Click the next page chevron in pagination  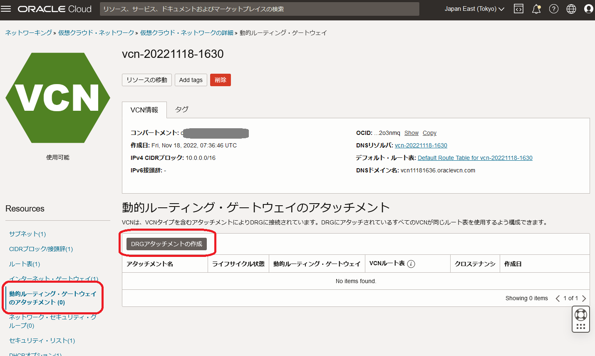pos(584,298)
